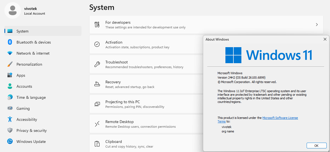The height and width of the screenshot is (152, 330).
Task: Select Personalization in the sidebar
Action: (43, 64)
